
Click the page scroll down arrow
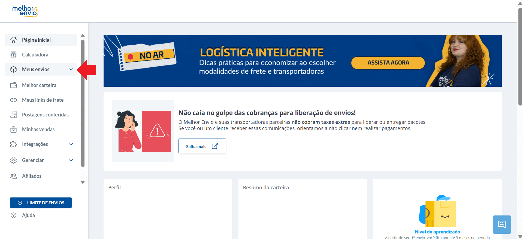[x=520, y=237]
